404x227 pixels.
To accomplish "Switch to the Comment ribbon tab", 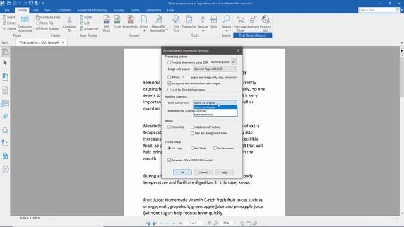I will pyautogui.click(x=64, y=10).
